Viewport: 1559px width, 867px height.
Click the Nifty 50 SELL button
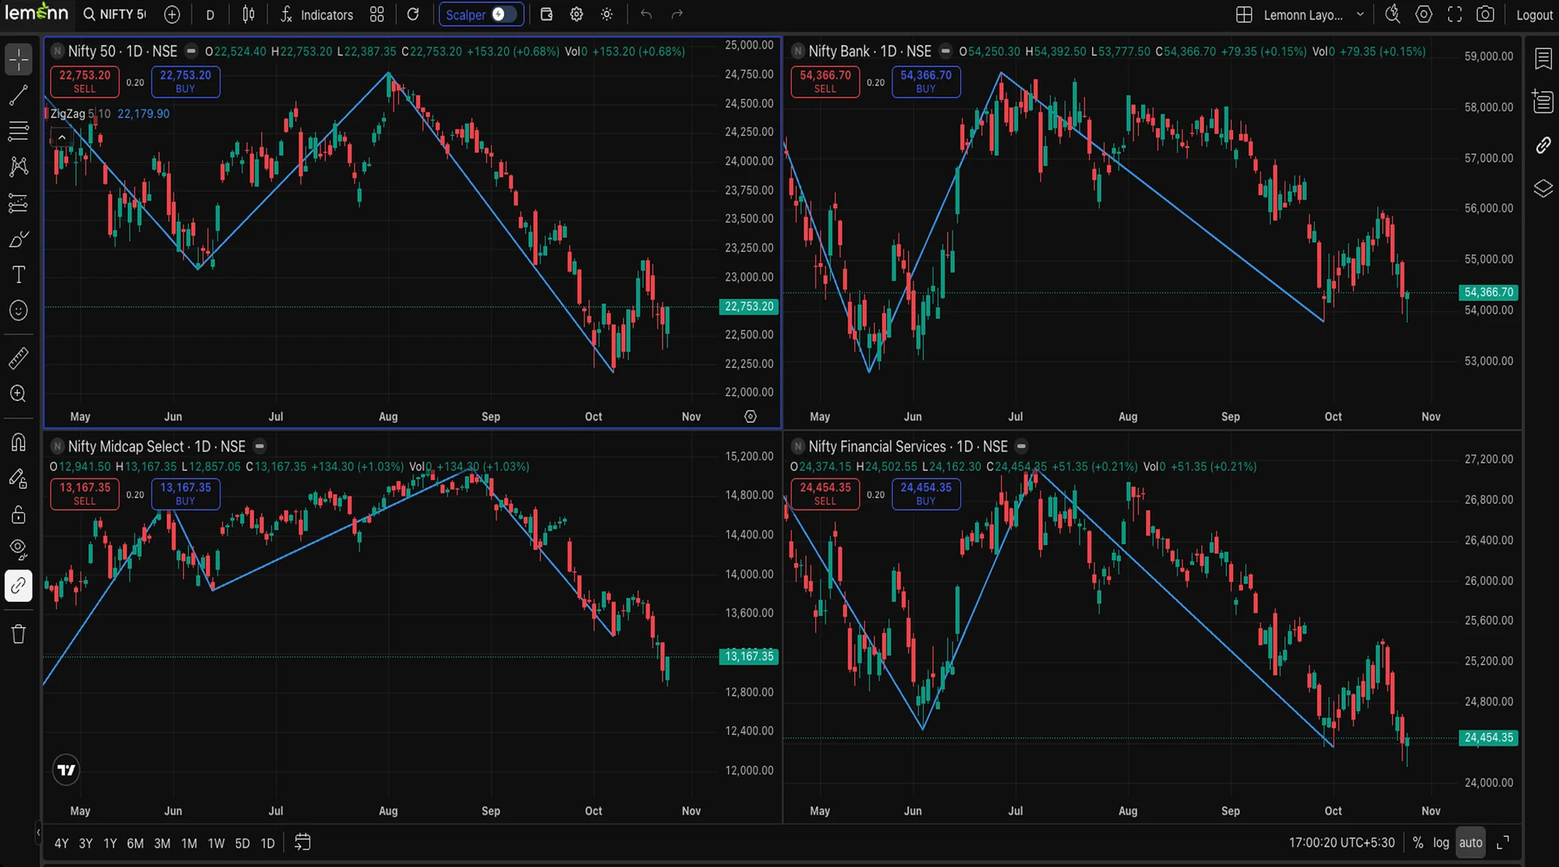85,82
